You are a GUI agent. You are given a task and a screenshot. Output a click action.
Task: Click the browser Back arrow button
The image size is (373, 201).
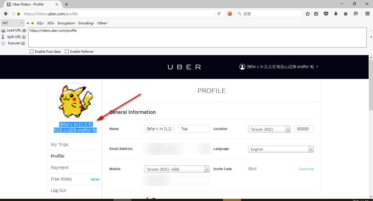coord(6,14)
